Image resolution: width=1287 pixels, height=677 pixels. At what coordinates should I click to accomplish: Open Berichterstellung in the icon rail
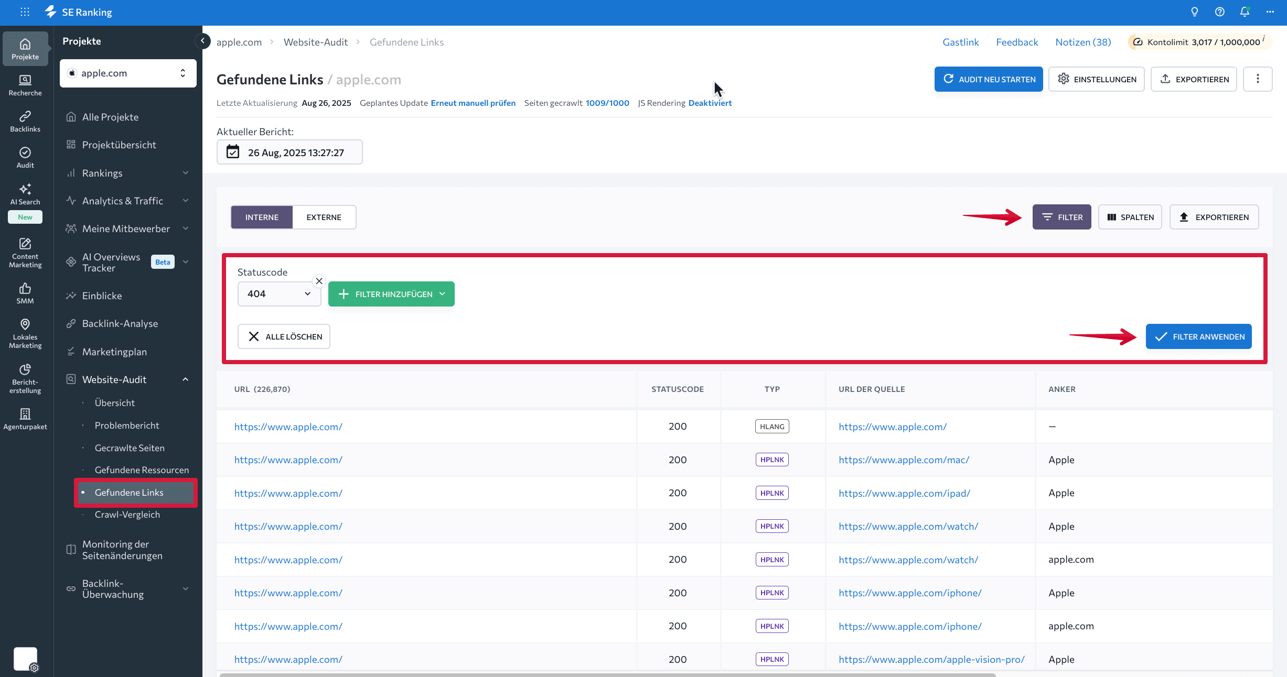point(25,379)
